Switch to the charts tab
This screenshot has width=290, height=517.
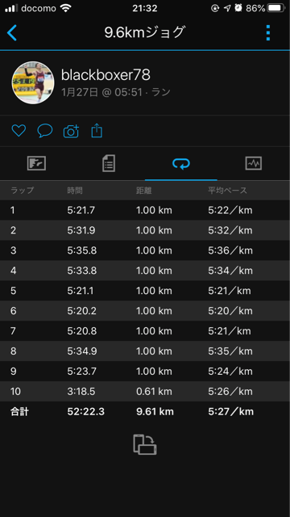coord(254,163)
